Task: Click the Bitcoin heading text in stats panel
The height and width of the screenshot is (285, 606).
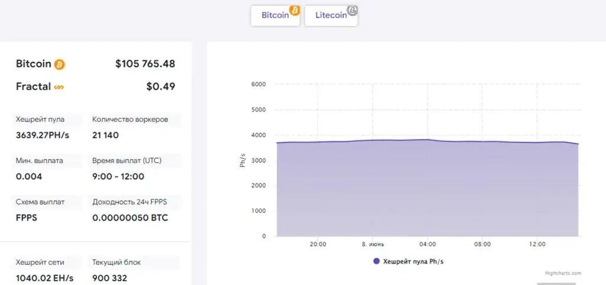Action: pos(34,64)
